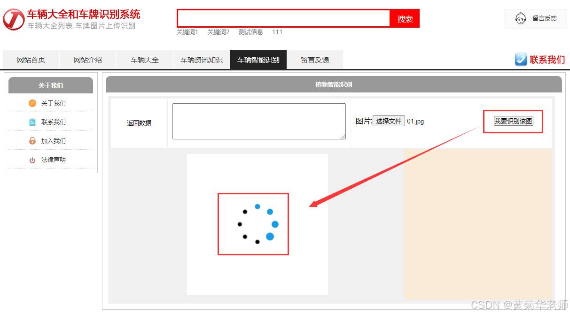Image resolution: width=570 pixels, height=314 pixels.
Task: Click into the top search input field
Action: (284, 19)
